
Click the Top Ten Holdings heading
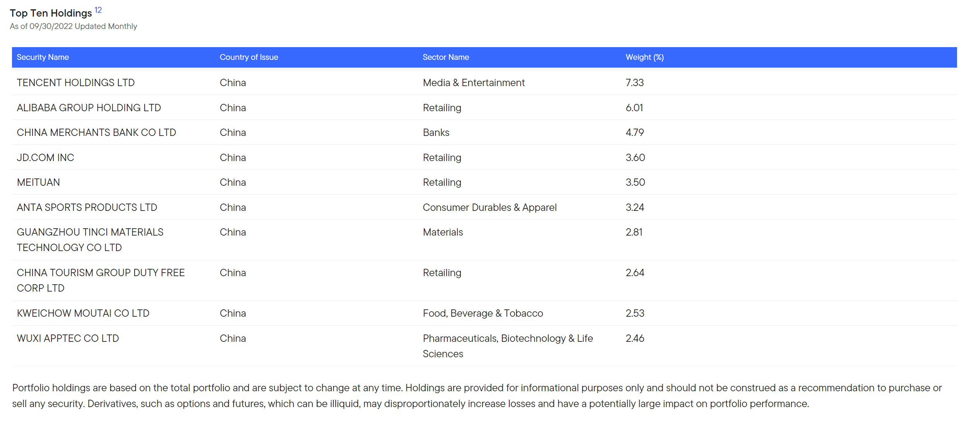click(x=51, y=13)
